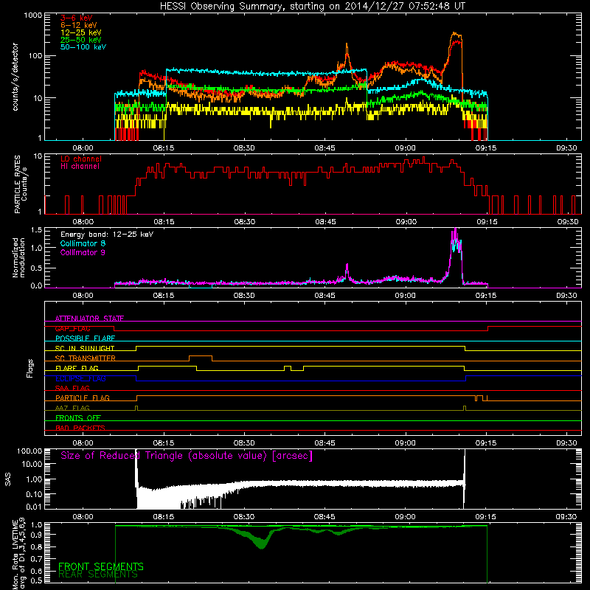Click the deepest livetime dip near 08:33

point(262,545)
